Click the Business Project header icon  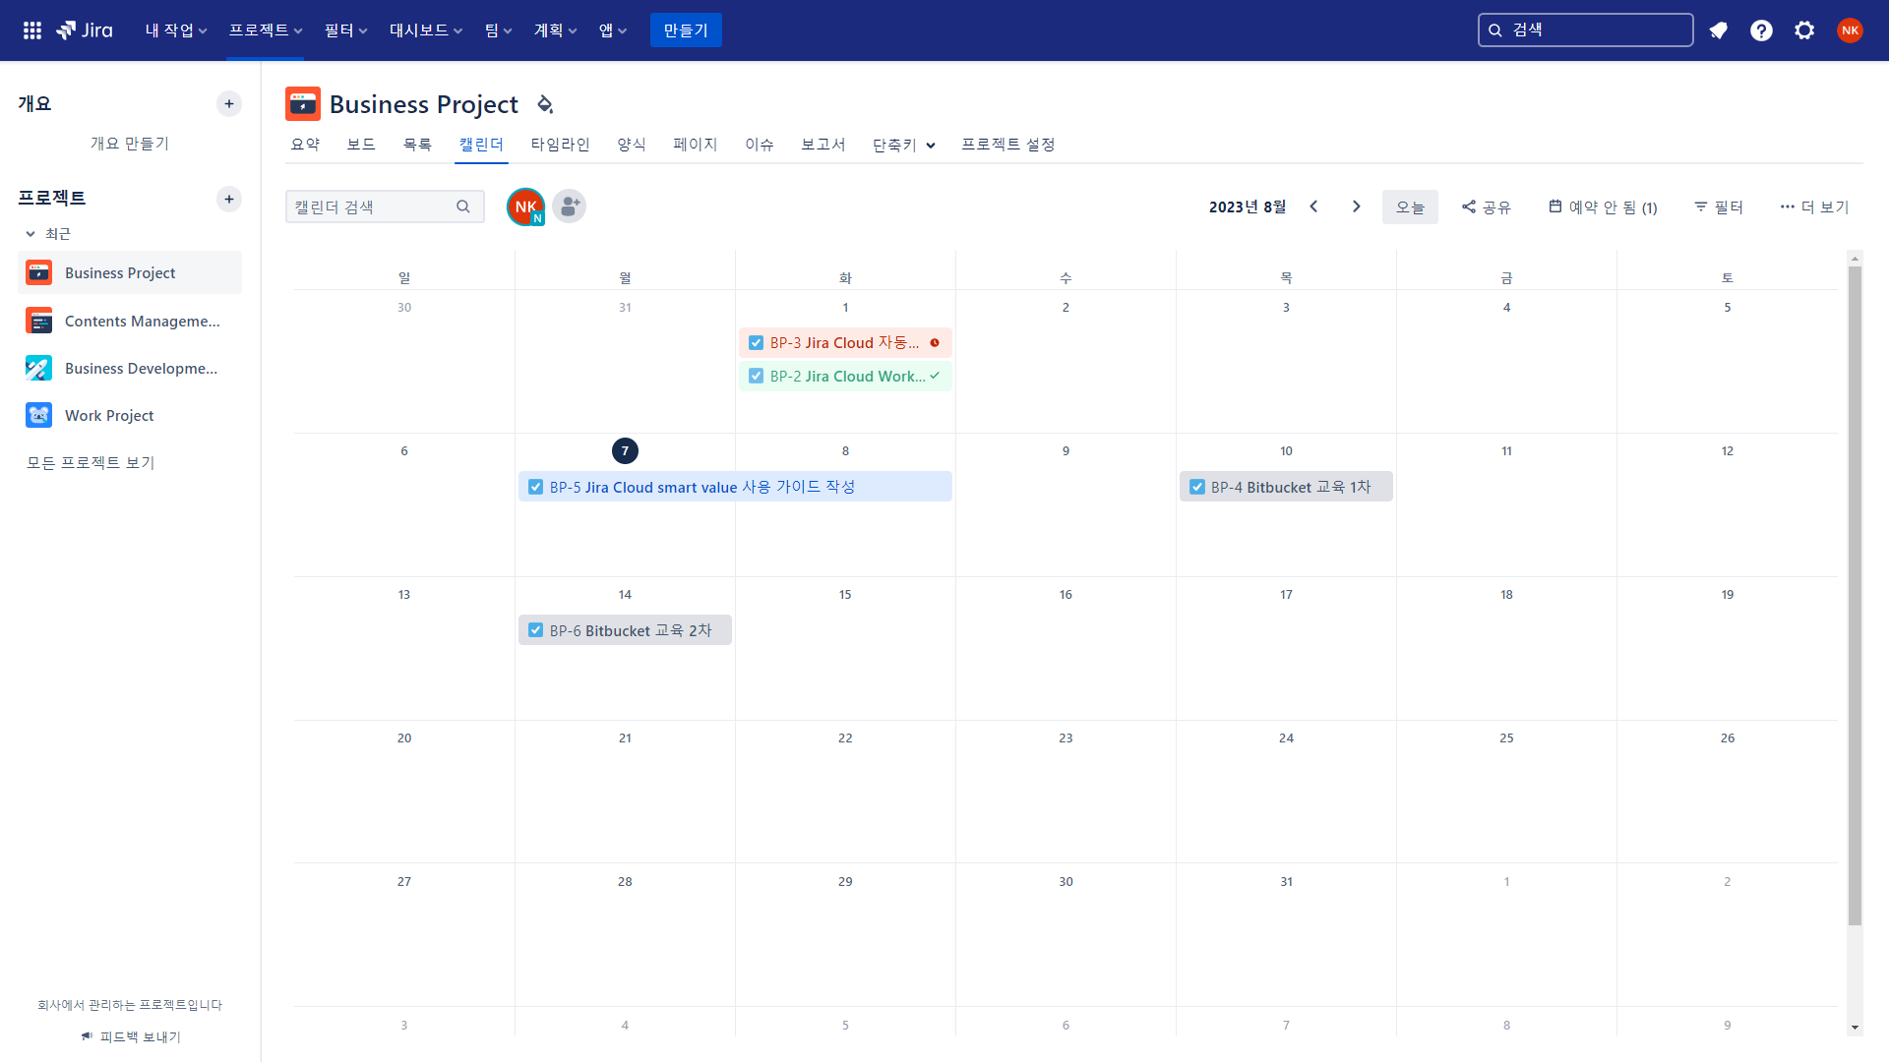303,103
